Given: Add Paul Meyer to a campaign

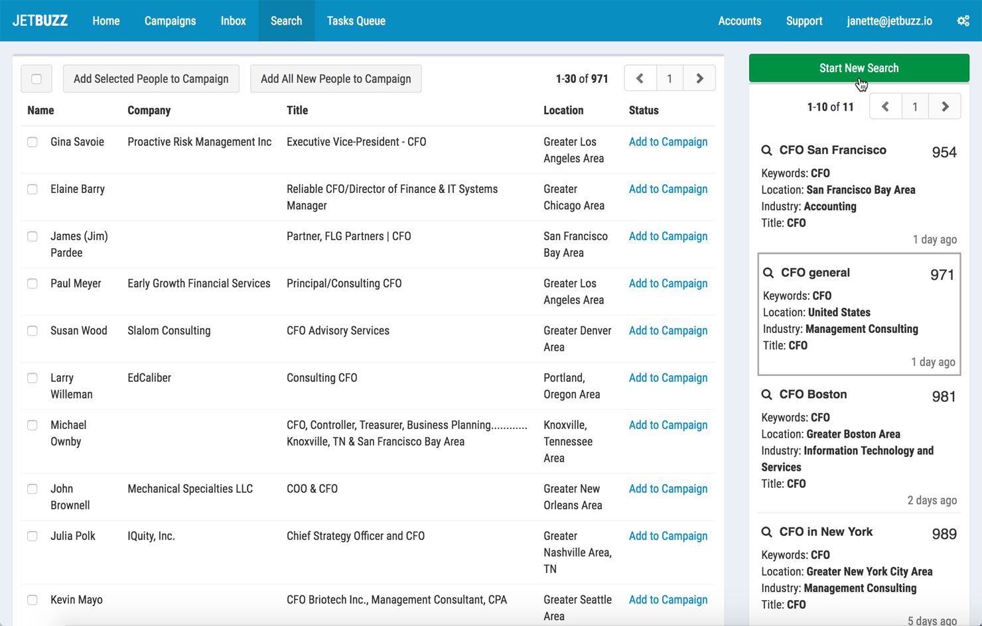Looking at the screenshot, I should click(667, 283).
